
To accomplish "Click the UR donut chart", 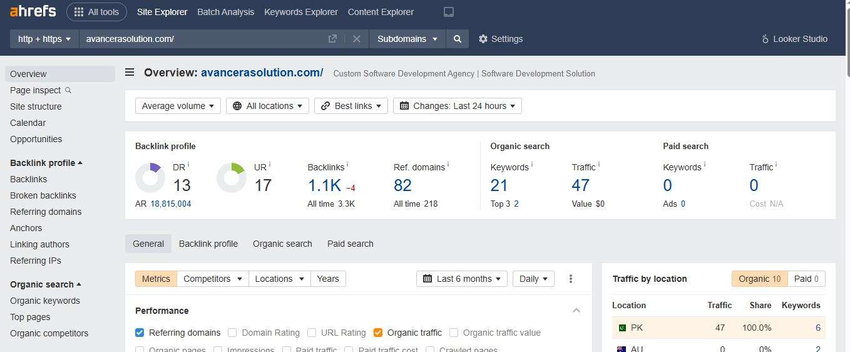I will point(232,178).
